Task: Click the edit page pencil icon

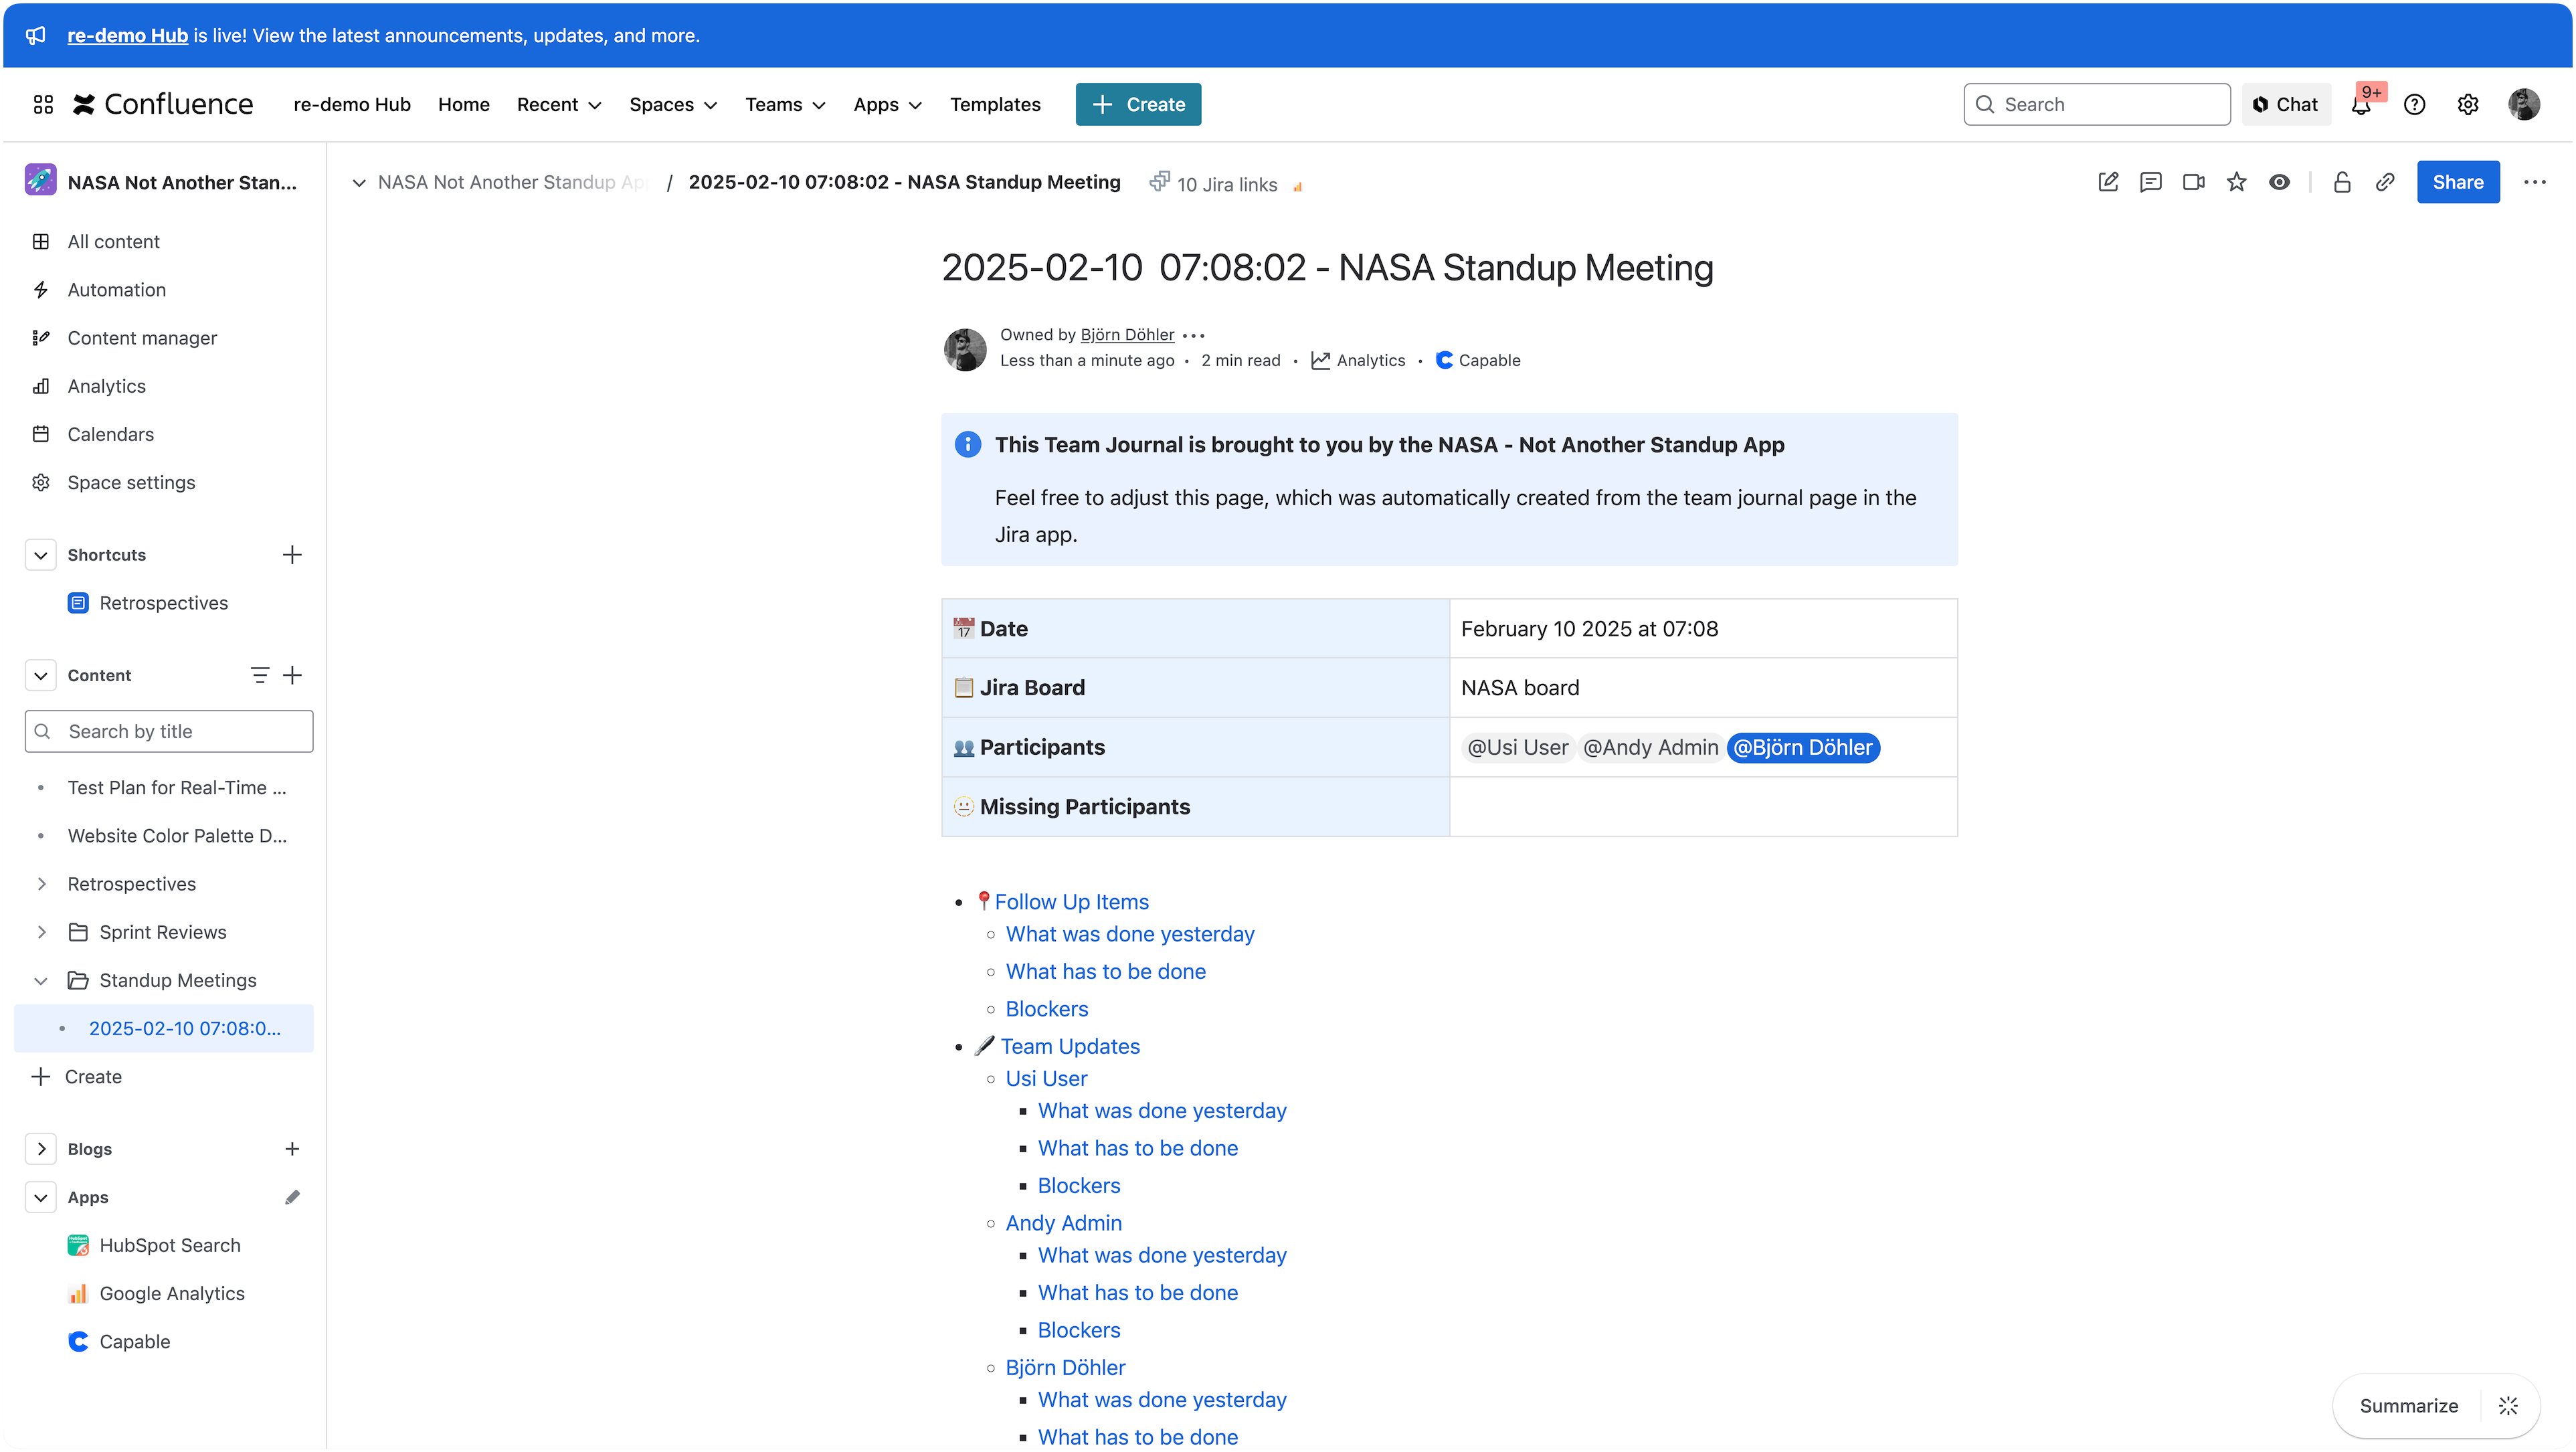Action: [2108, 182]
